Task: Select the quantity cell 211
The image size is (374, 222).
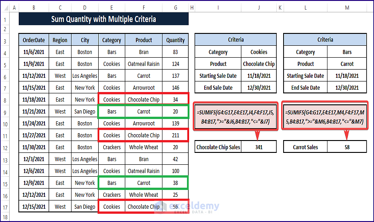Action: 175,135
